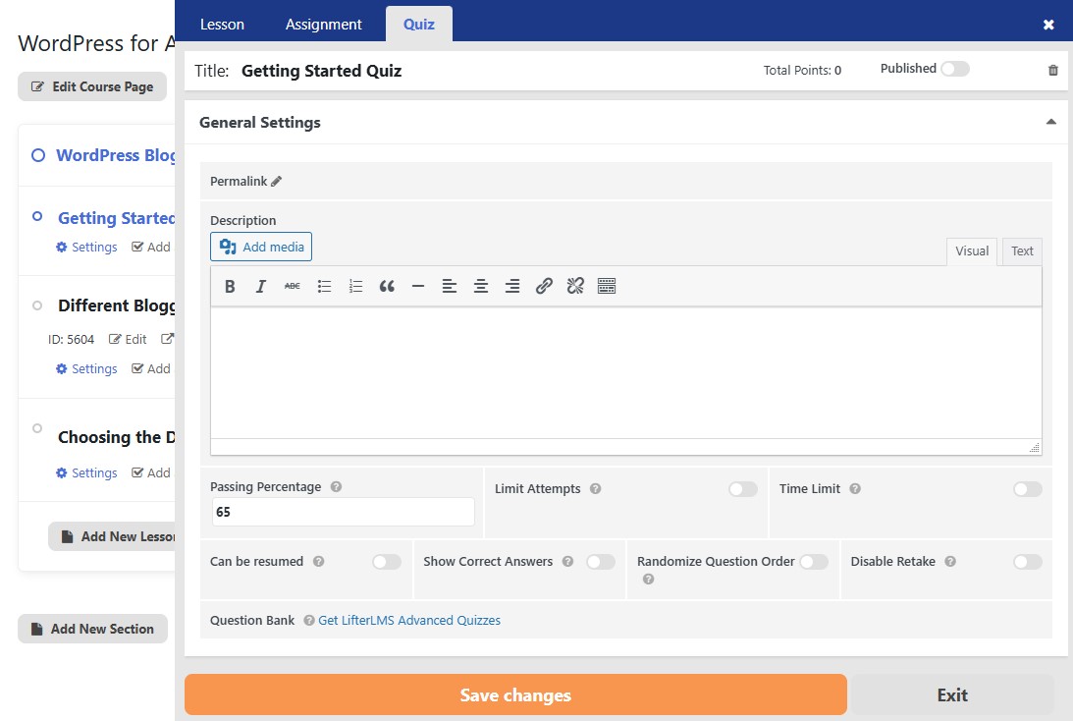Viewport: 1073px width, 721px height.
Task: Open the WordPress Blog section title
Action: [x=116, y=155]
